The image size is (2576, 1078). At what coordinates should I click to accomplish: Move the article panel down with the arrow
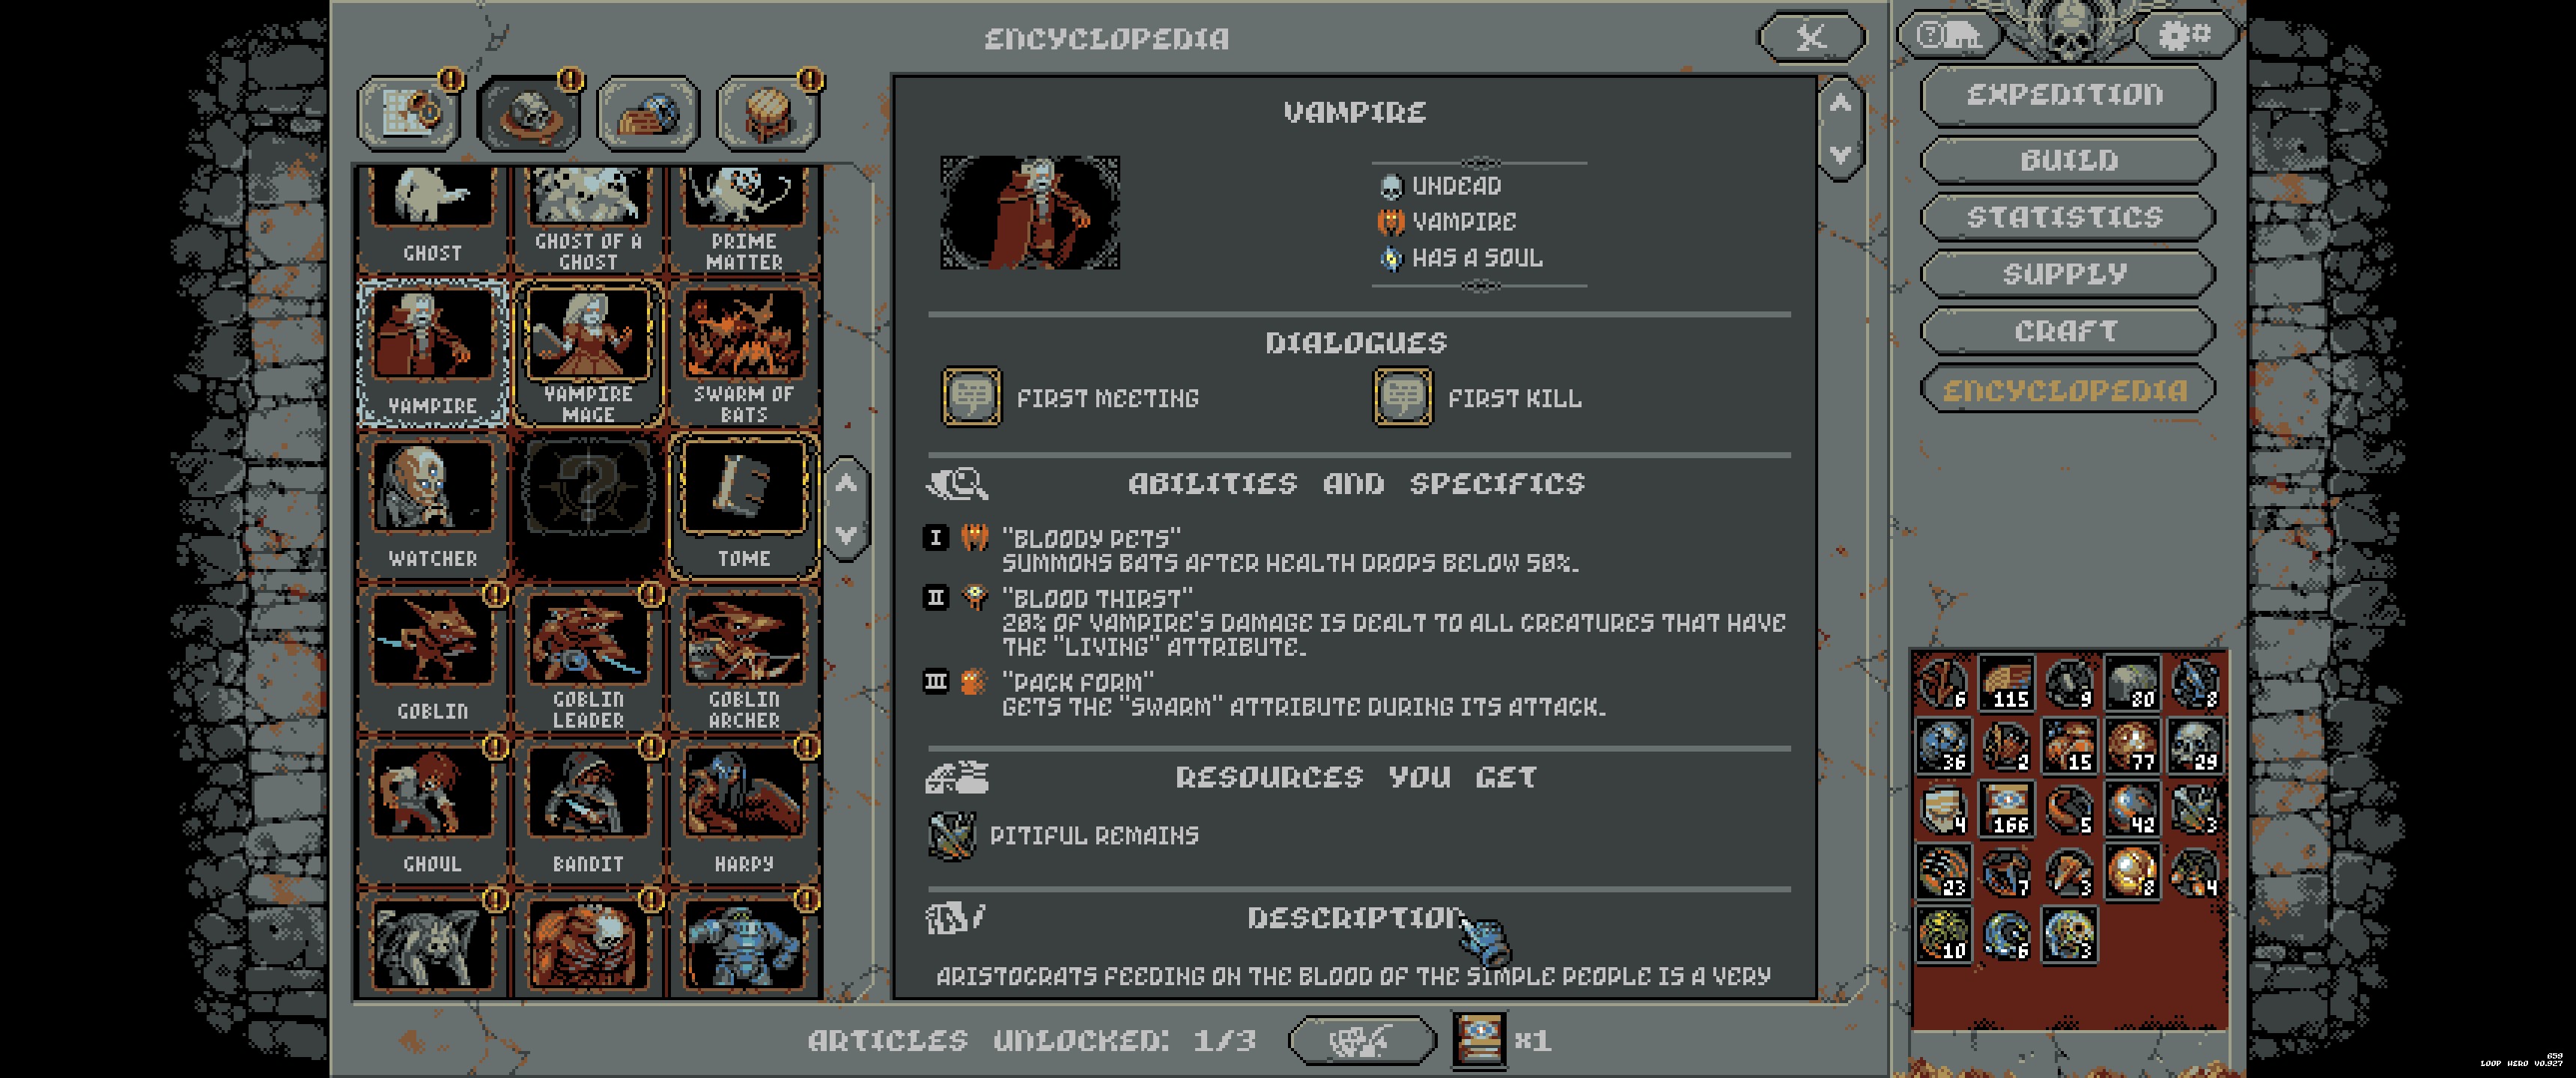click(1840, 155)
